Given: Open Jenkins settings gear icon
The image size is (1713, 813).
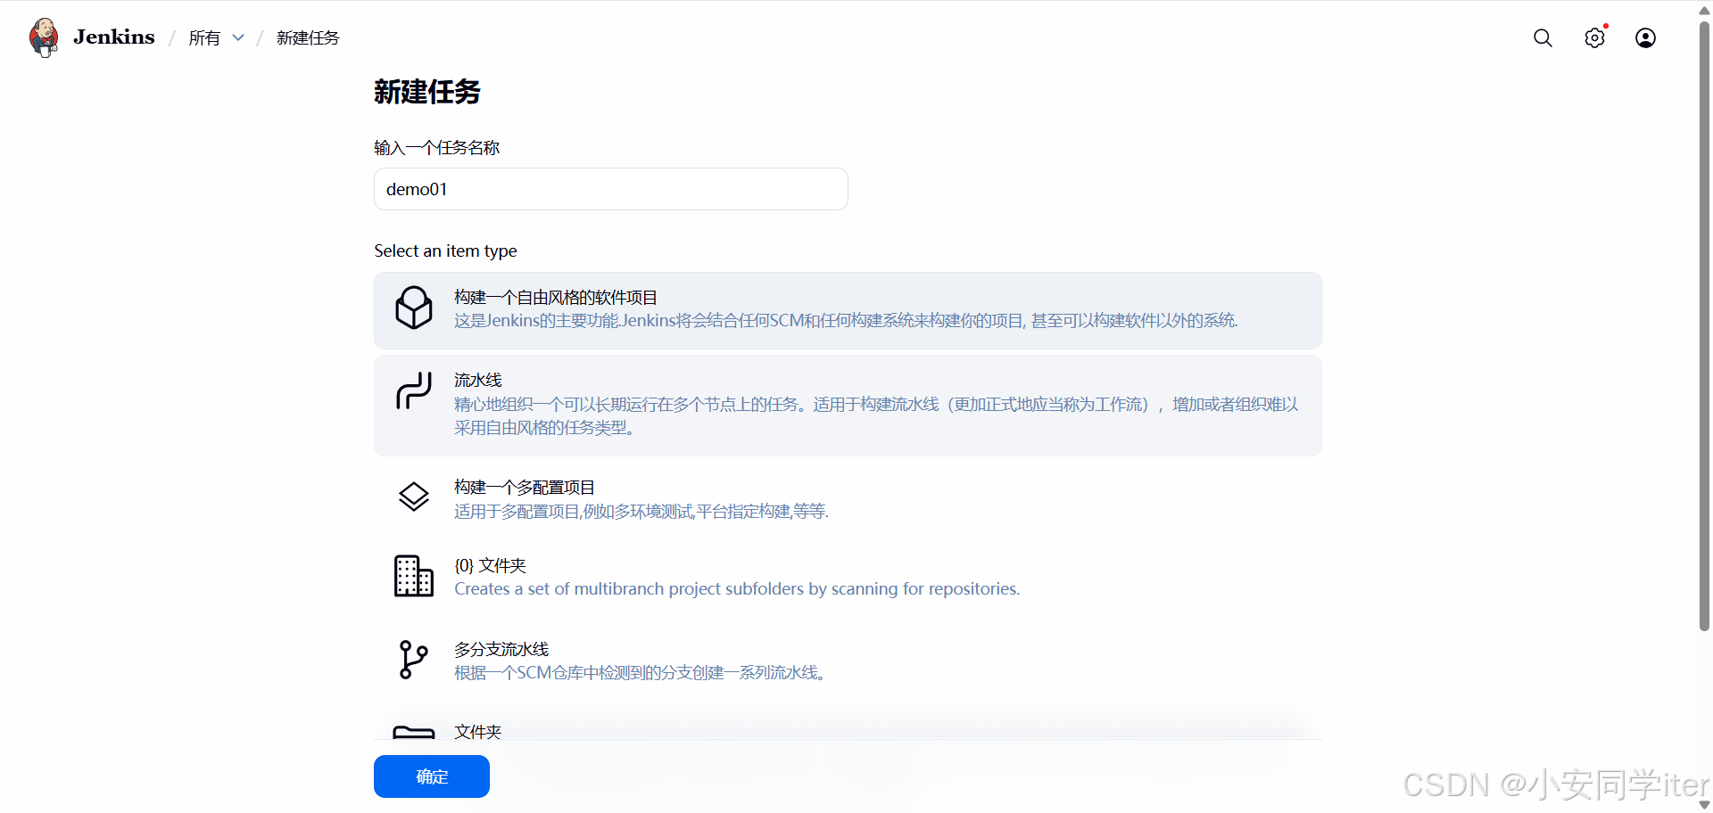Looking at the screenshot, I should point(1594,37).
